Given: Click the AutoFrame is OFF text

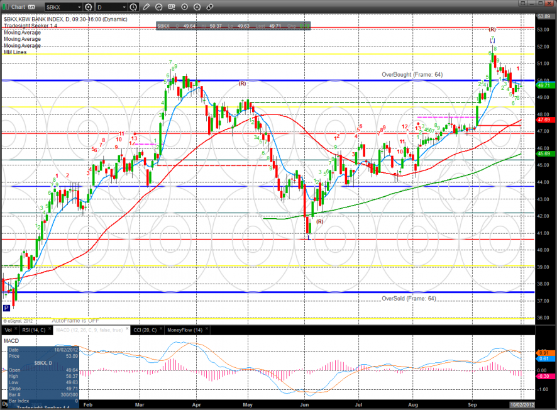Looking at the screenshot, I should pyautogui.click(x=75, y=321).
